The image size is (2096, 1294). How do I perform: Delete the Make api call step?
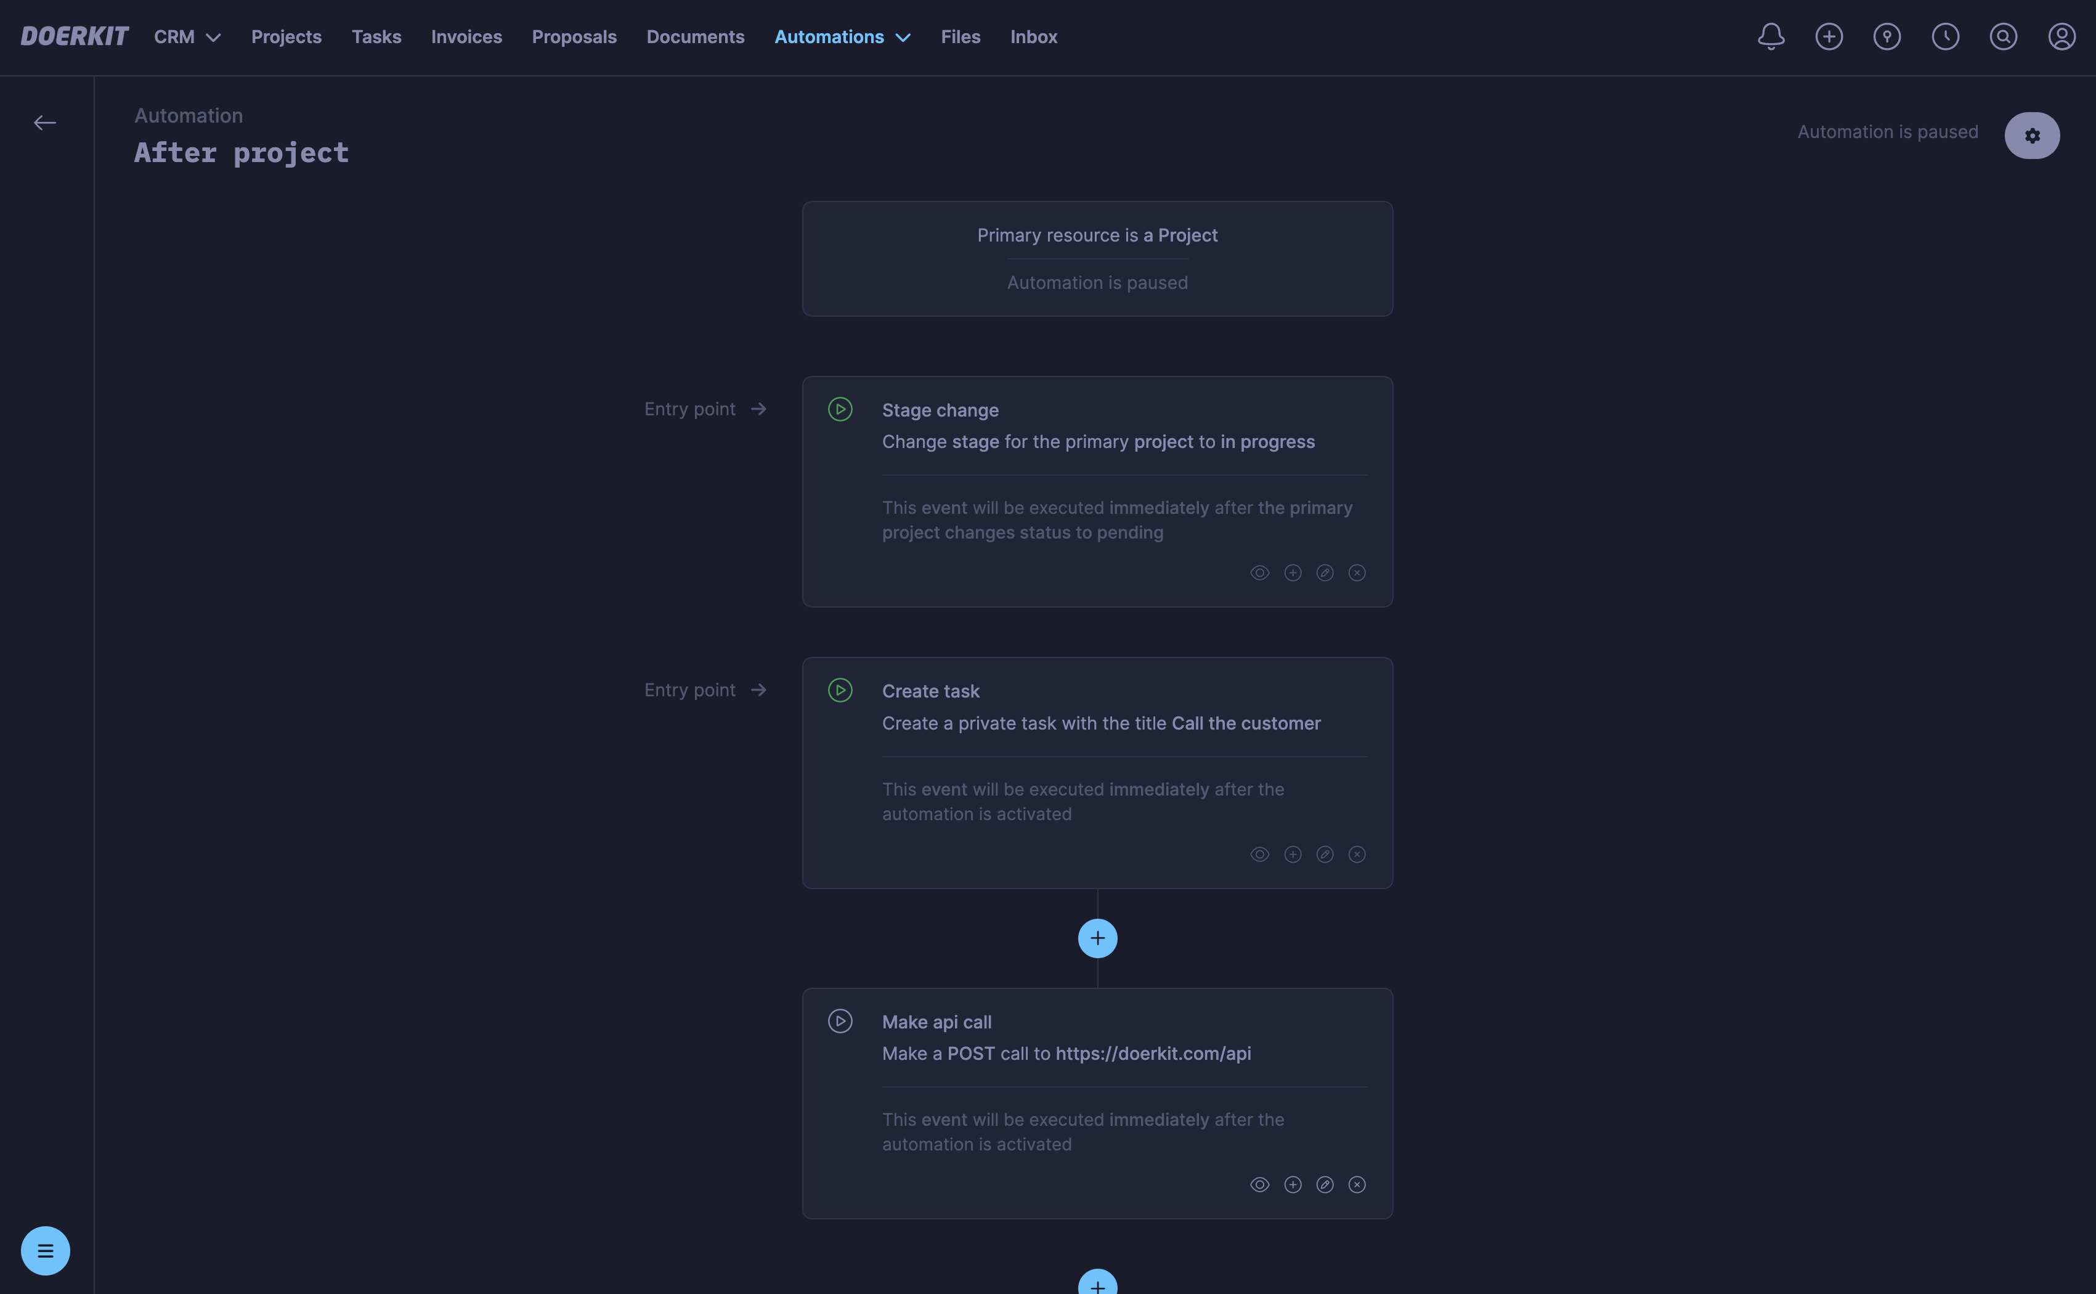click(1358, 1184)
